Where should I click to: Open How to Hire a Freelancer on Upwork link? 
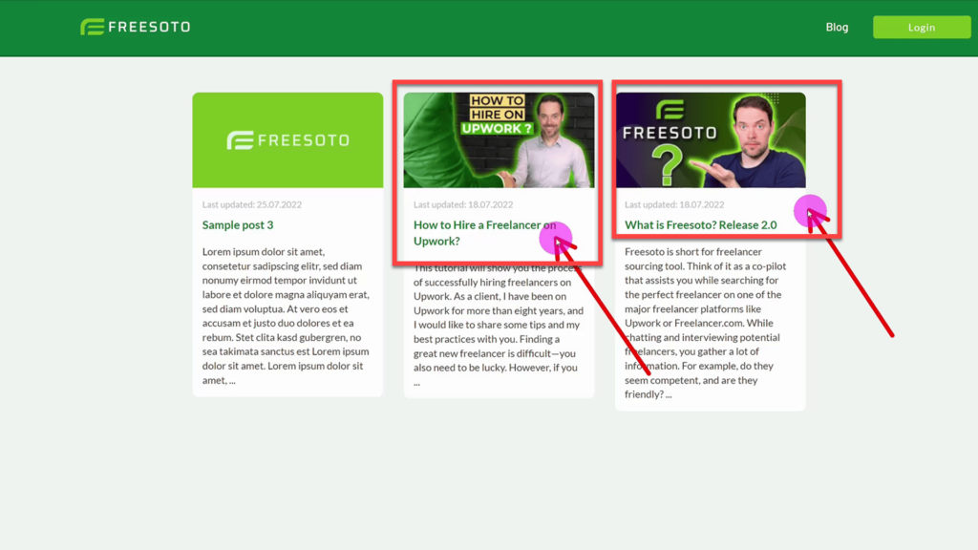coord(484,233)
